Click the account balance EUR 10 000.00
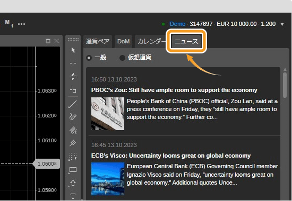Image resolution: width=292 pixels, height=201 pixels. [x=236, y=24]
